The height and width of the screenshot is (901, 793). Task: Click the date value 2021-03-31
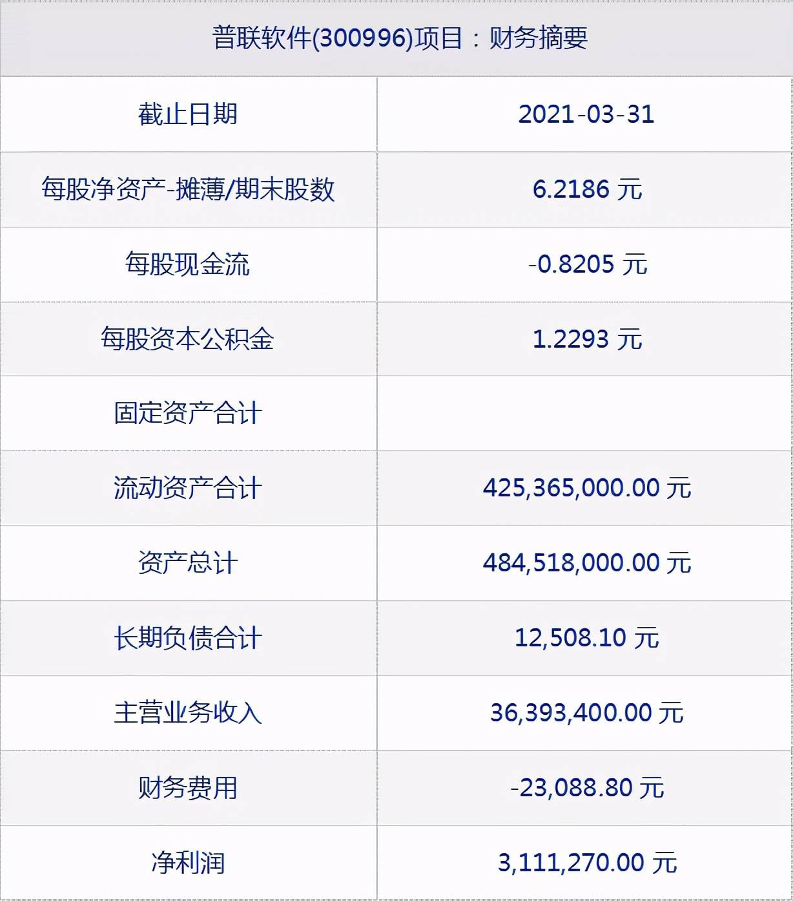(x=586, y=114)
